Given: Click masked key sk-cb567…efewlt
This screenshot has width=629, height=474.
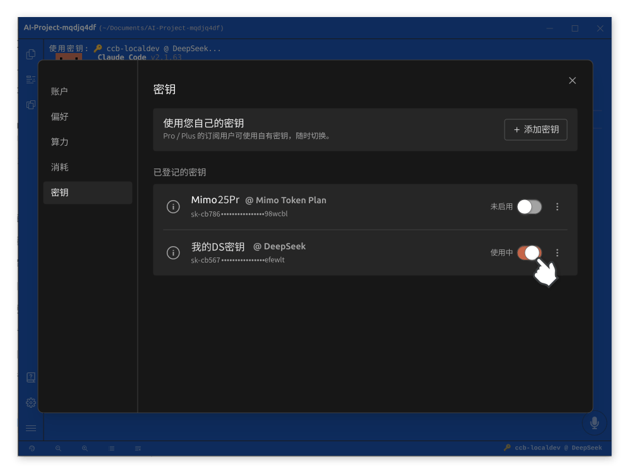Looking at the screenshot, I should click(237, 260).
